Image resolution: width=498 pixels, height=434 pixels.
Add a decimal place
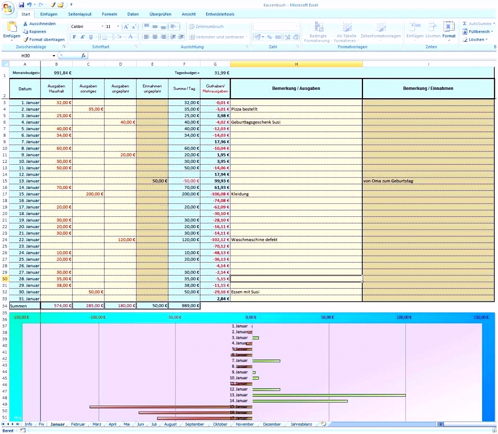tap(287, 37)
